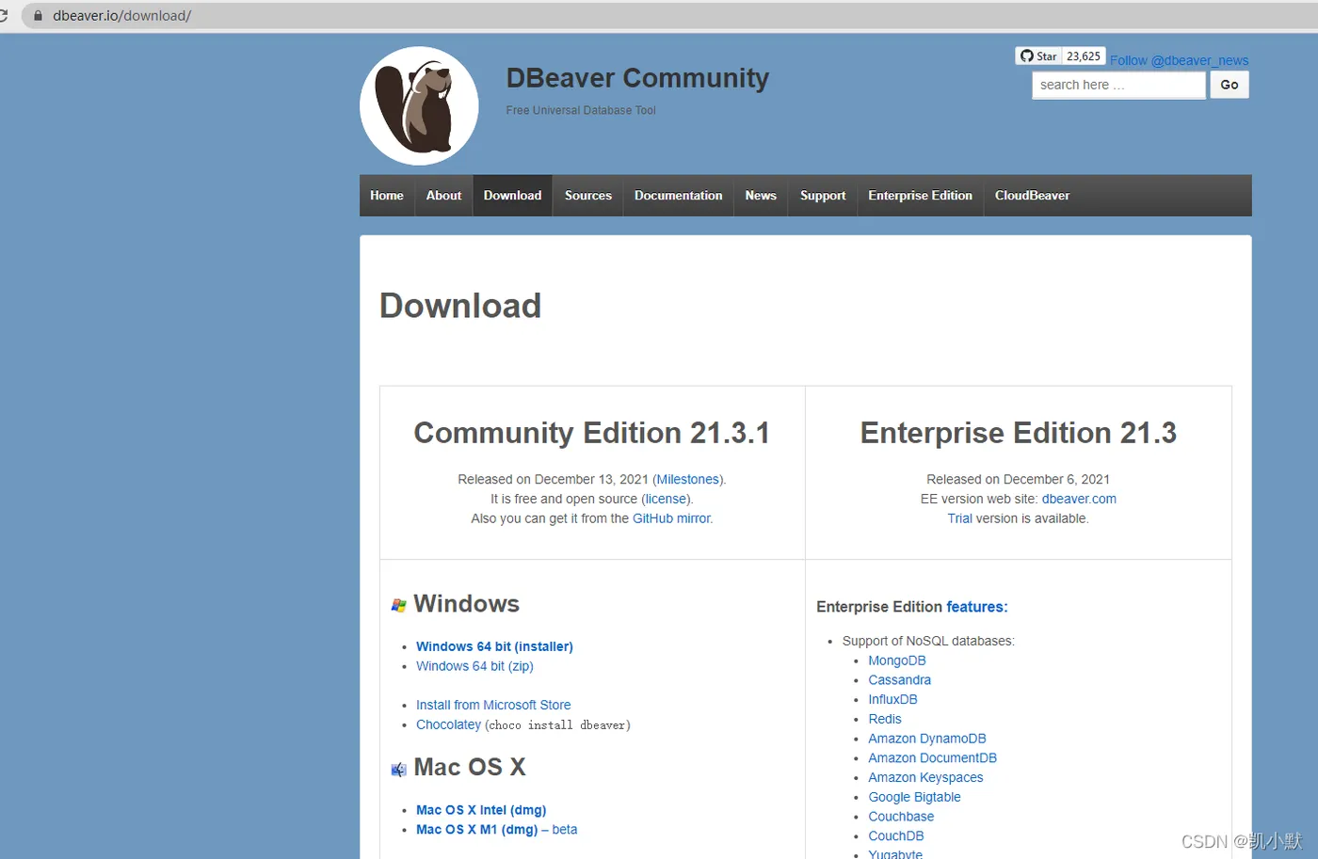This screenshot has height=859, width=1318.
Task: Open the Couchbase link
Action: click(901, 817)
